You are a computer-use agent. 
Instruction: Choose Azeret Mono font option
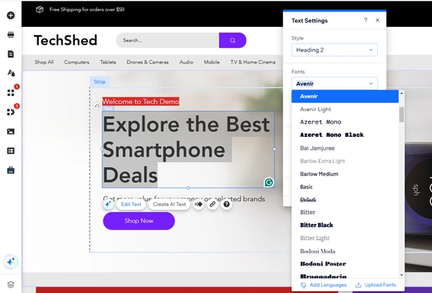tap(320, 122)
